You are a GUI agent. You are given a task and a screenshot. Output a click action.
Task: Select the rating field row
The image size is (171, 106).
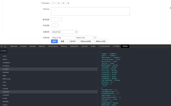(x=49, y=105)
